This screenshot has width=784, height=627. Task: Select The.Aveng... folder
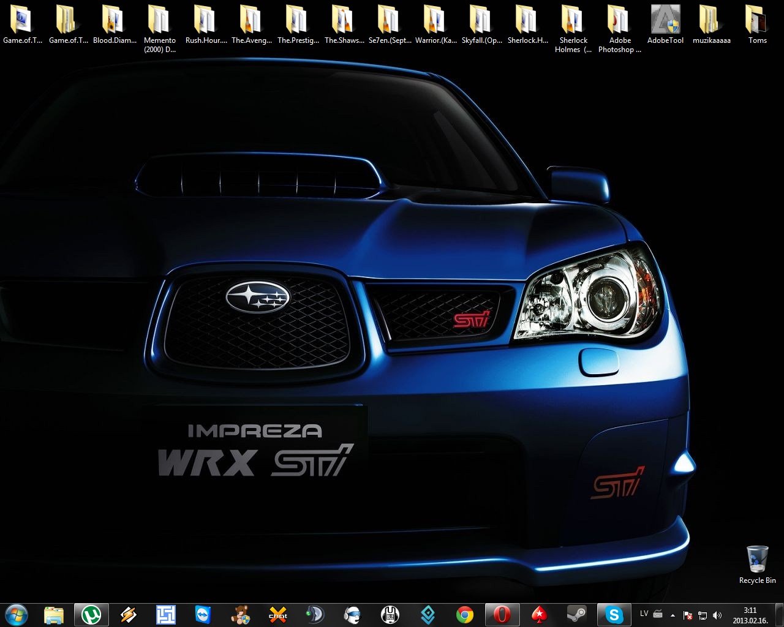(x=252, y=24)
